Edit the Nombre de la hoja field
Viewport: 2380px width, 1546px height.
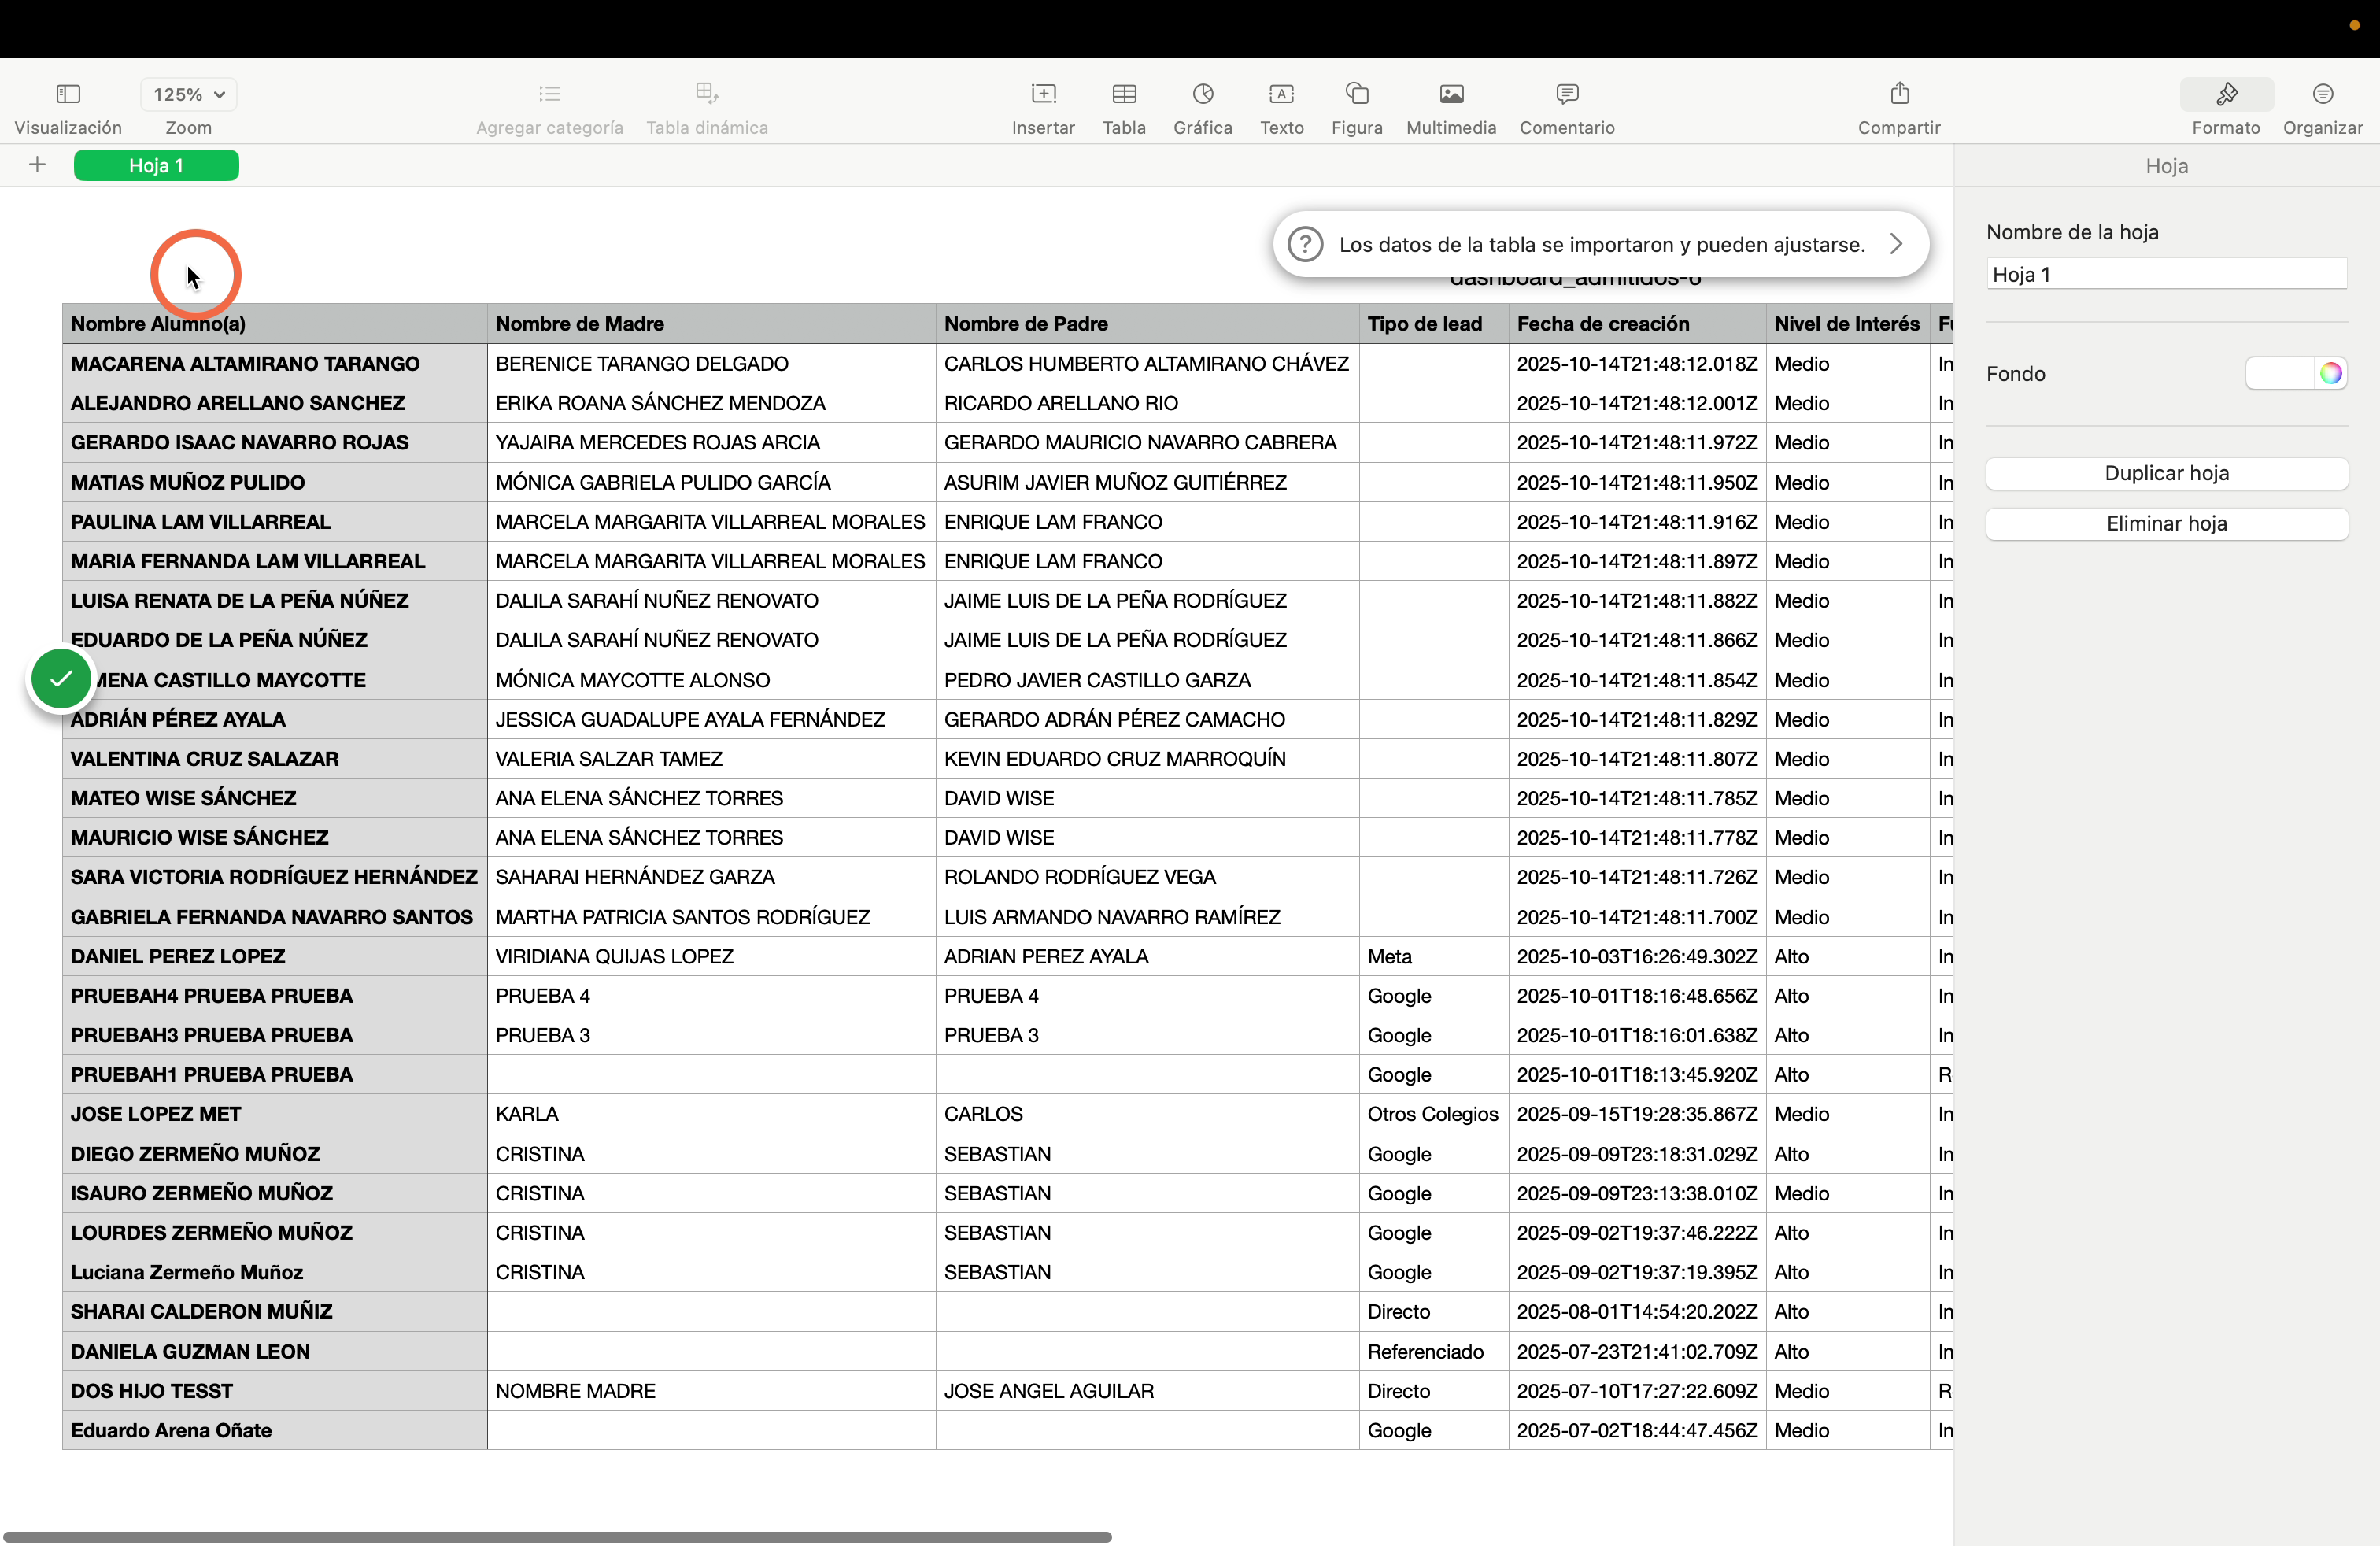point(2166,274)
